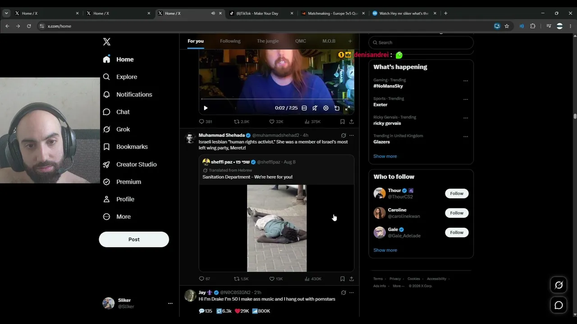Switch to the M.O.B timeline tab

(329, 41)
